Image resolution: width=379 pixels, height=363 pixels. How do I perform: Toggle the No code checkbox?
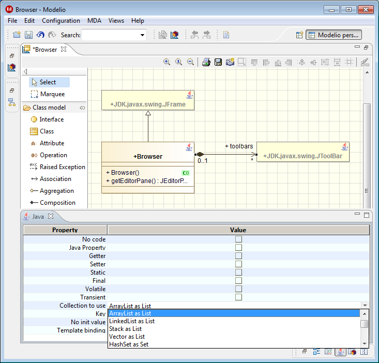[x=238, y=239]
